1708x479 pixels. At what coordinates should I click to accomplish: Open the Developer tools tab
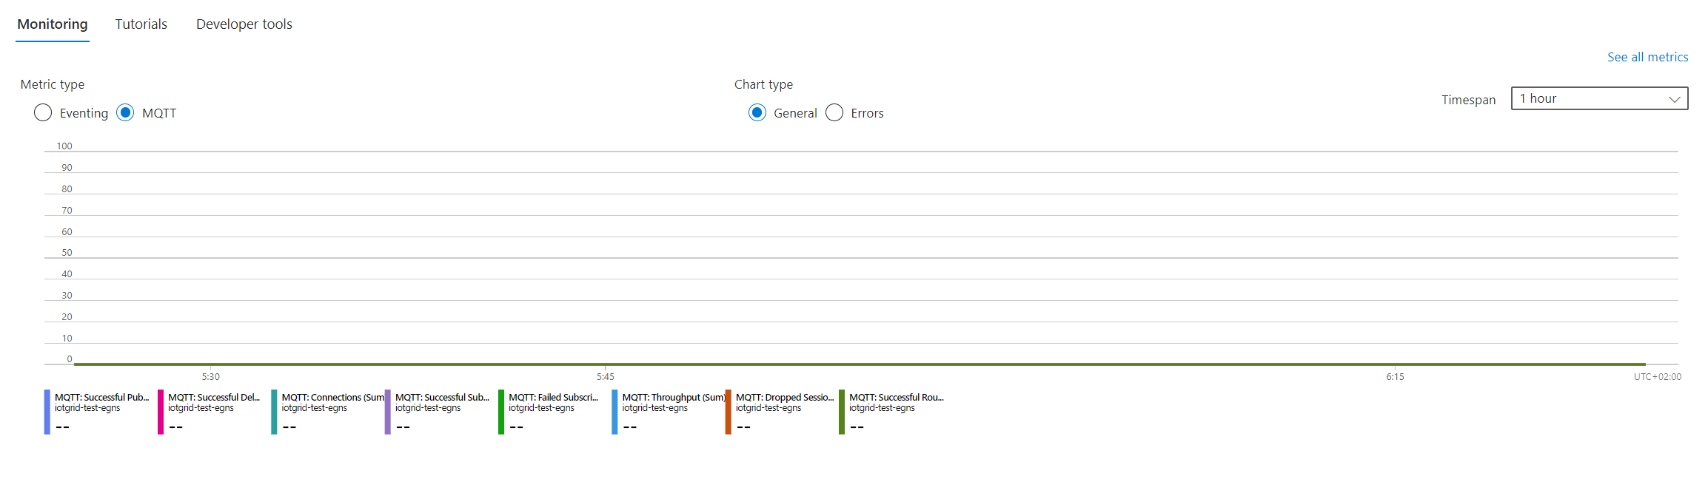point(244,24)
